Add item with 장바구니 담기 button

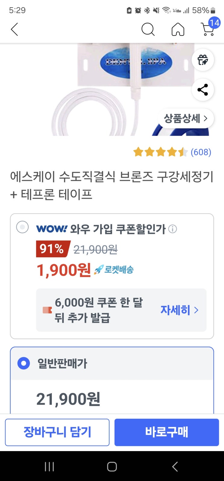(x=57, y=432)
